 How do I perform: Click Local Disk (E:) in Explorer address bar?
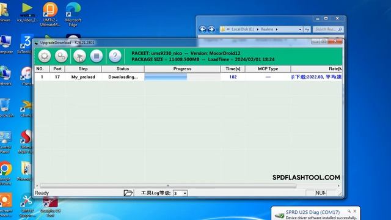click(x=243, y=29)
